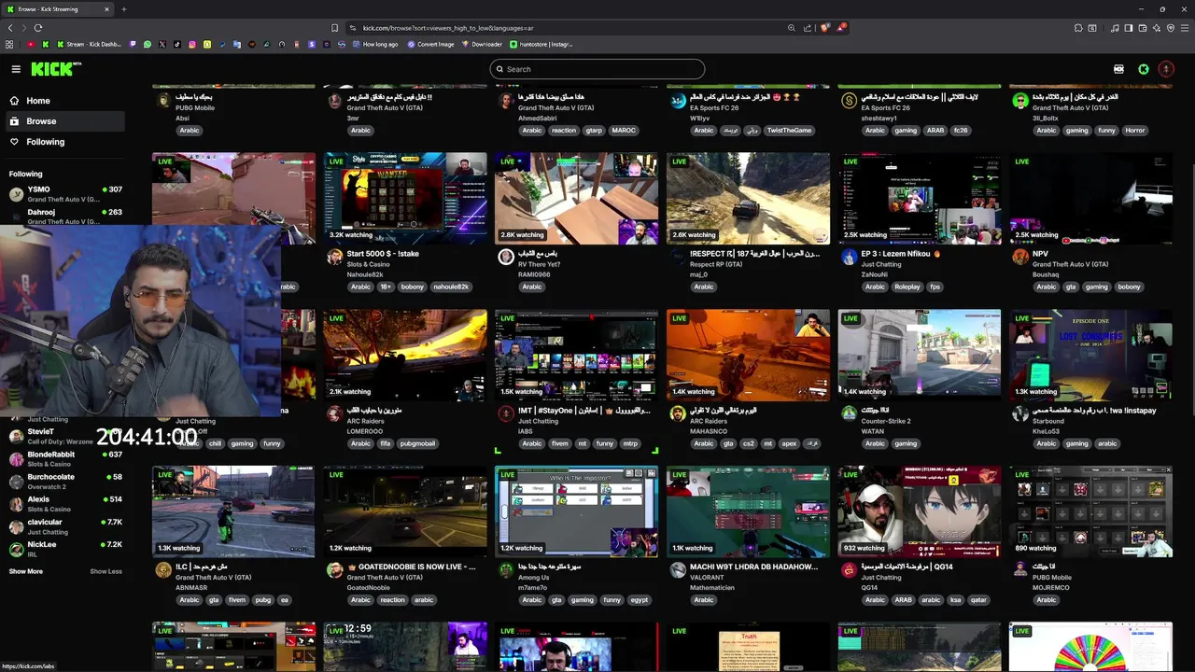Click the 18+ tag on the !stake stream
The image size is (1195, 672).
tap(386, 287)
